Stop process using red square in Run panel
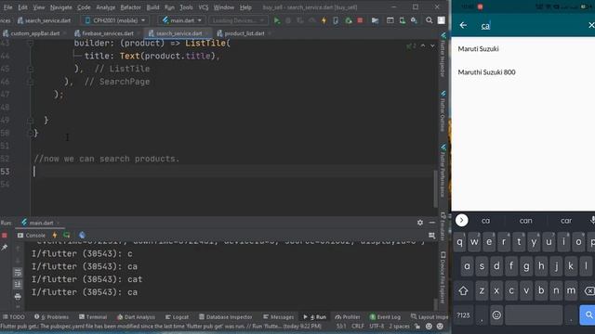Screen dimensions: 595x334 pyautogui.click(x=5, y=235)
